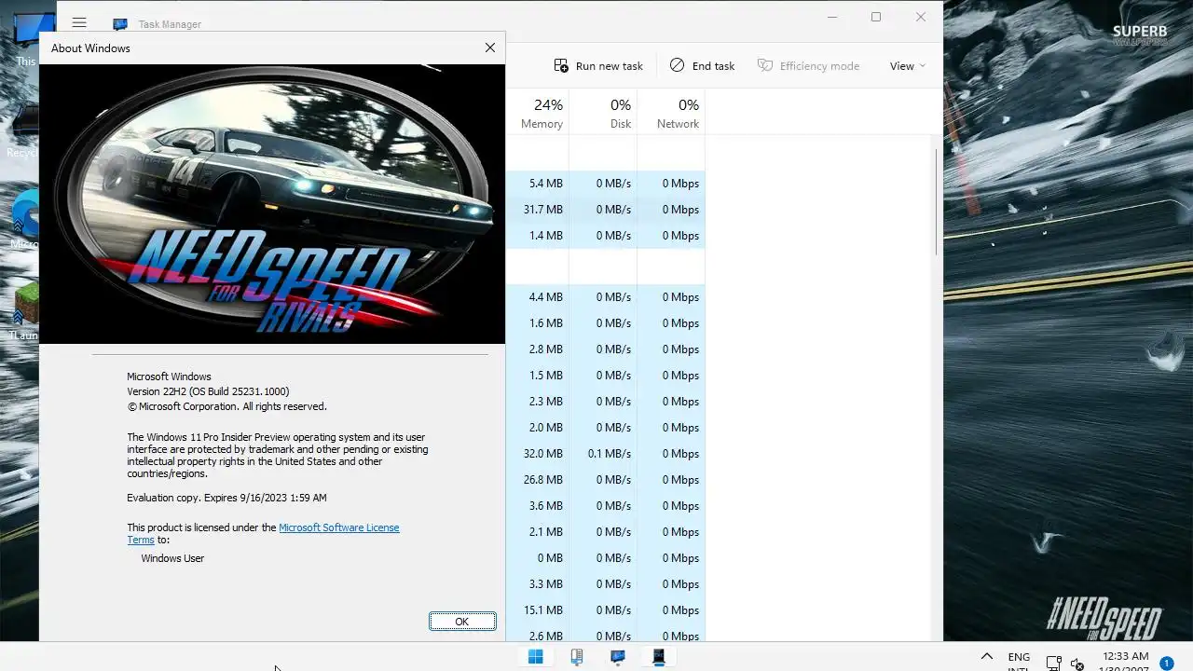Select the TLauncher Minecraft desktop shortcut

coord(25,313)
